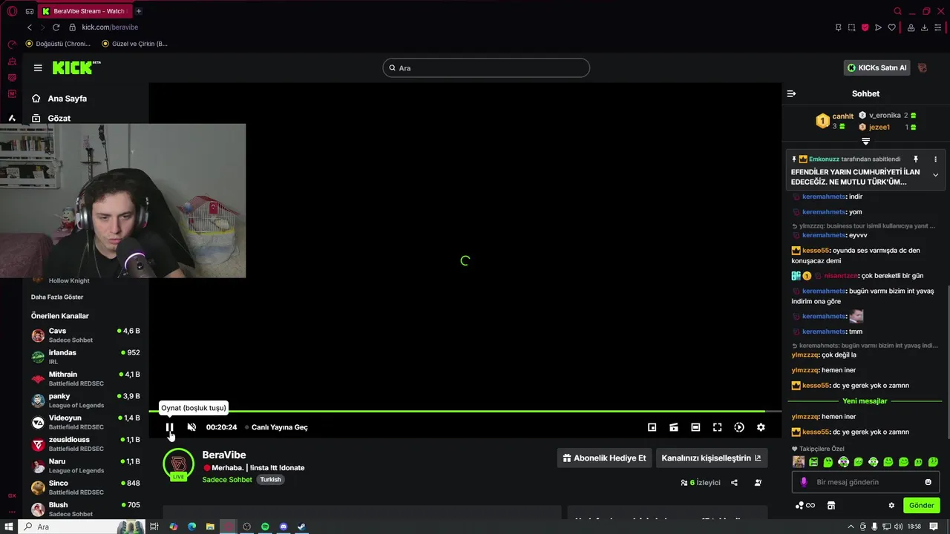The height and width of the screenshot is (534, 950).
Task: Open the Kick hamburger menu
Action: pos(38,67)
